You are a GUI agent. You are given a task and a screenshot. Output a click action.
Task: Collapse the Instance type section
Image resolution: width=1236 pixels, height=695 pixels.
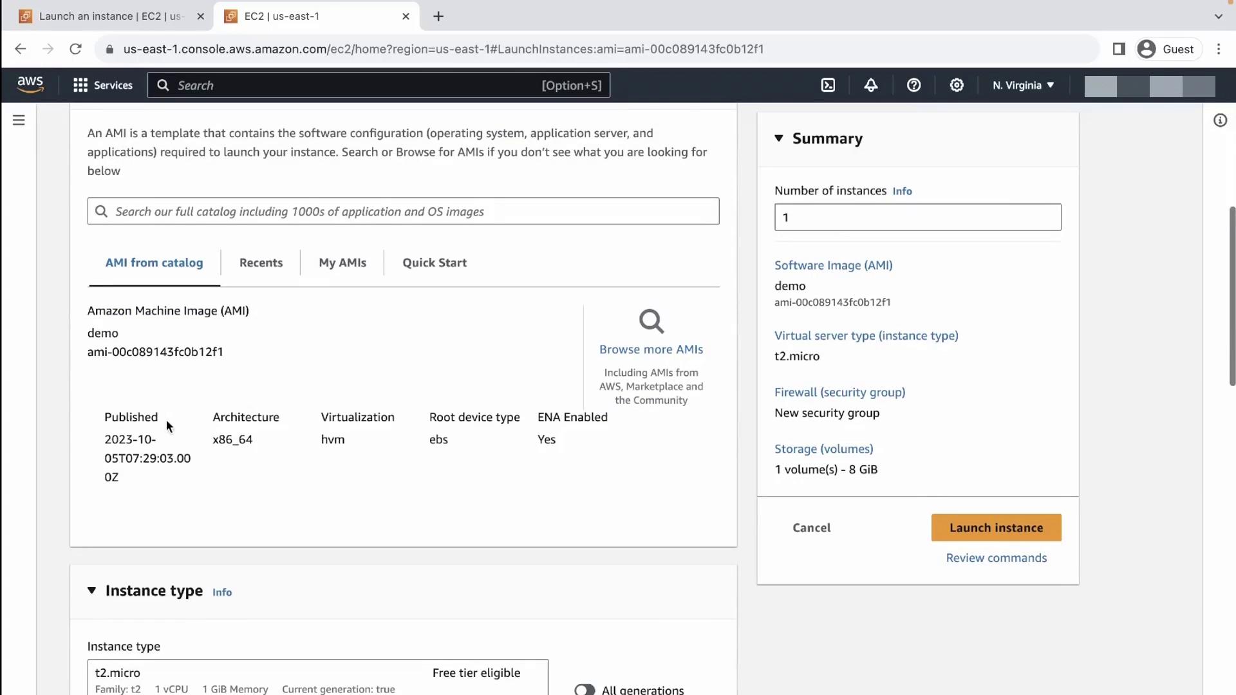click(92, 591)
